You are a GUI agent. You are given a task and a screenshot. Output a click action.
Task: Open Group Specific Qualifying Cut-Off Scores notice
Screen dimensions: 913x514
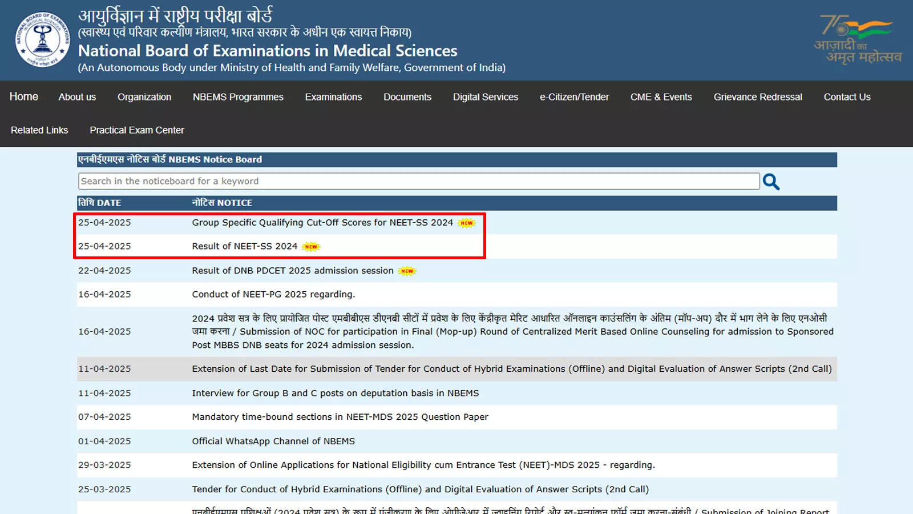coord(322,223)
